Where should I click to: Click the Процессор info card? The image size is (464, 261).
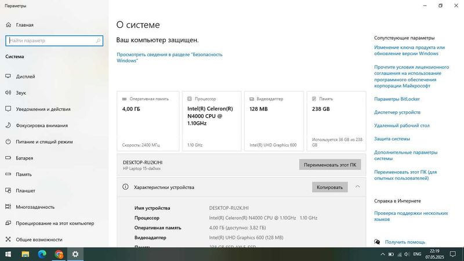point(212,121)
